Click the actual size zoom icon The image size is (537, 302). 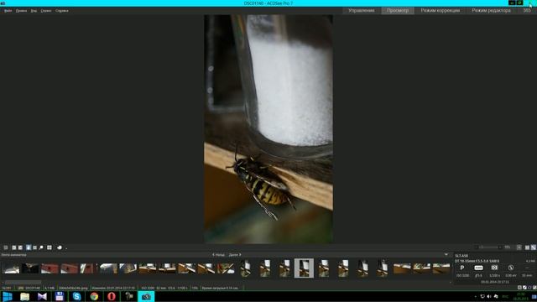click(x=533, y=247)
